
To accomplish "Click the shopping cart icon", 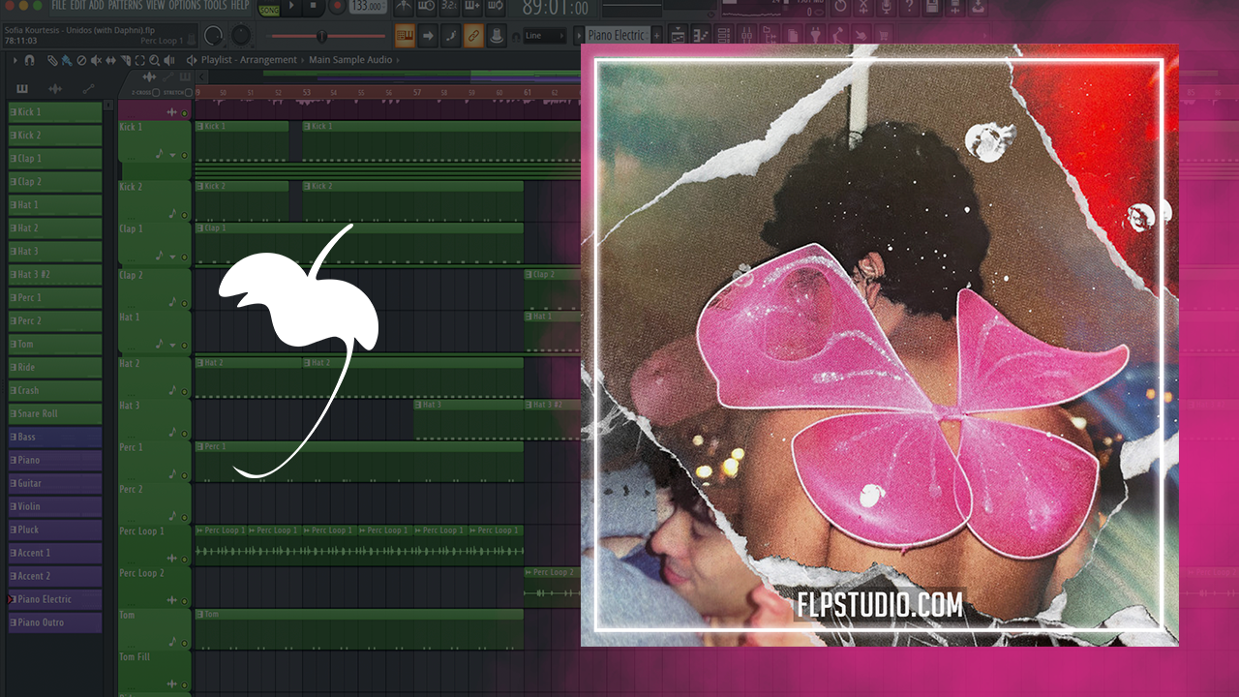I will click(883, 36).
